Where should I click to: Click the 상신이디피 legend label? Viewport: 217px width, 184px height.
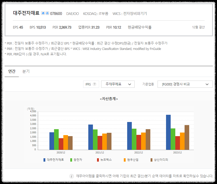[161, 160]
